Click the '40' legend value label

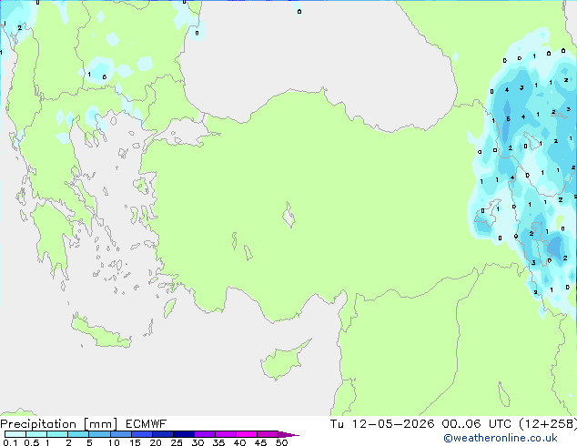(239, 442)
